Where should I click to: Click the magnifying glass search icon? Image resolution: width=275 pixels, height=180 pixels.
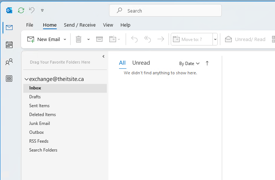[119, 10]
